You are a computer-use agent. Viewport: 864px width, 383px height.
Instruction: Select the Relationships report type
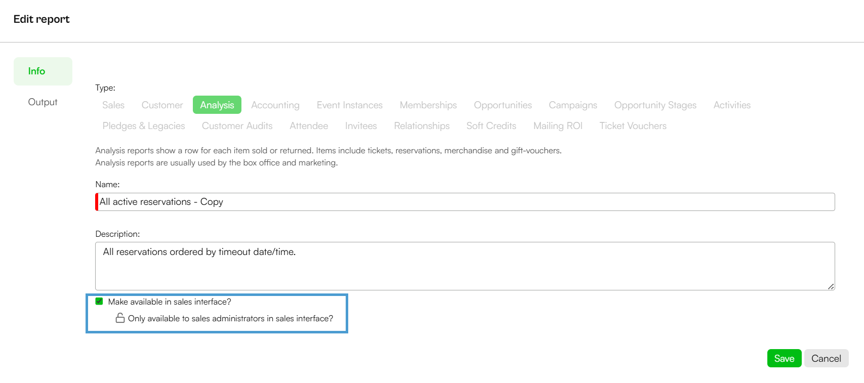pos(422,125)
